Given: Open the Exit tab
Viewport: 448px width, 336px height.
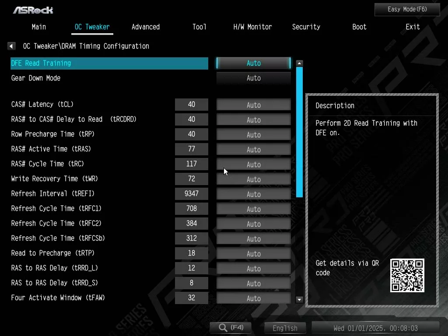Looking at the screenshot, I should pyautogui.click(x=413, y=27).
